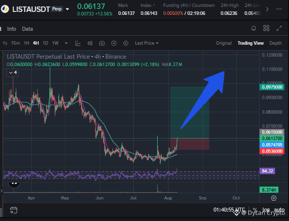Click the Vol 8.37M legend text
289x221 pixels.
(x=172, y=65)
